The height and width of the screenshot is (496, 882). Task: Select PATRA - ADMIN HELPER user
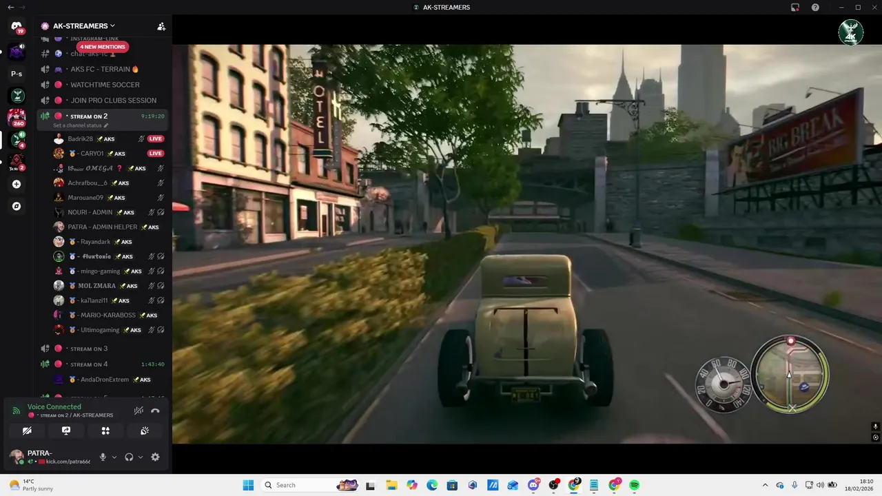pos(109,227)
